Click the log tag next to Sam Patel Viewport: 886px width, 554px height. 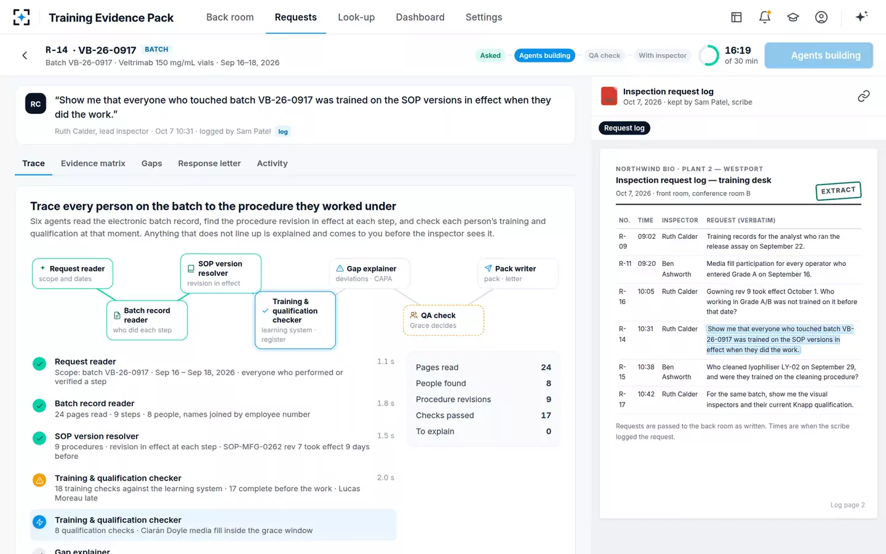[283, 132]
